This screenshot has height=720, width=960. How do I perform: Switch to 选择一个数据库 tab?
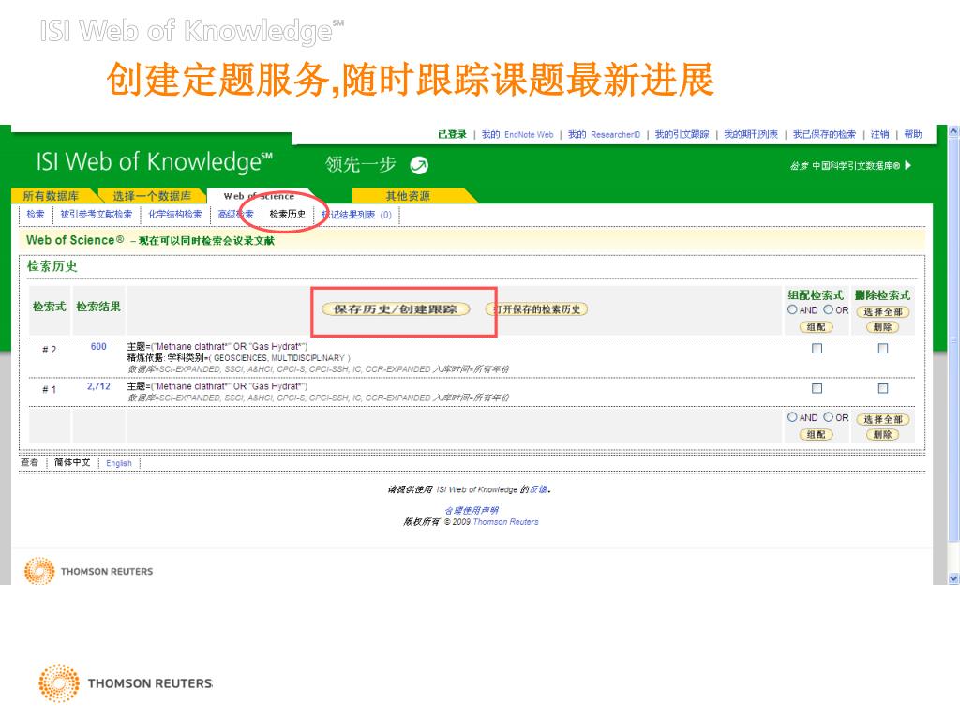(x=152, y=196)
